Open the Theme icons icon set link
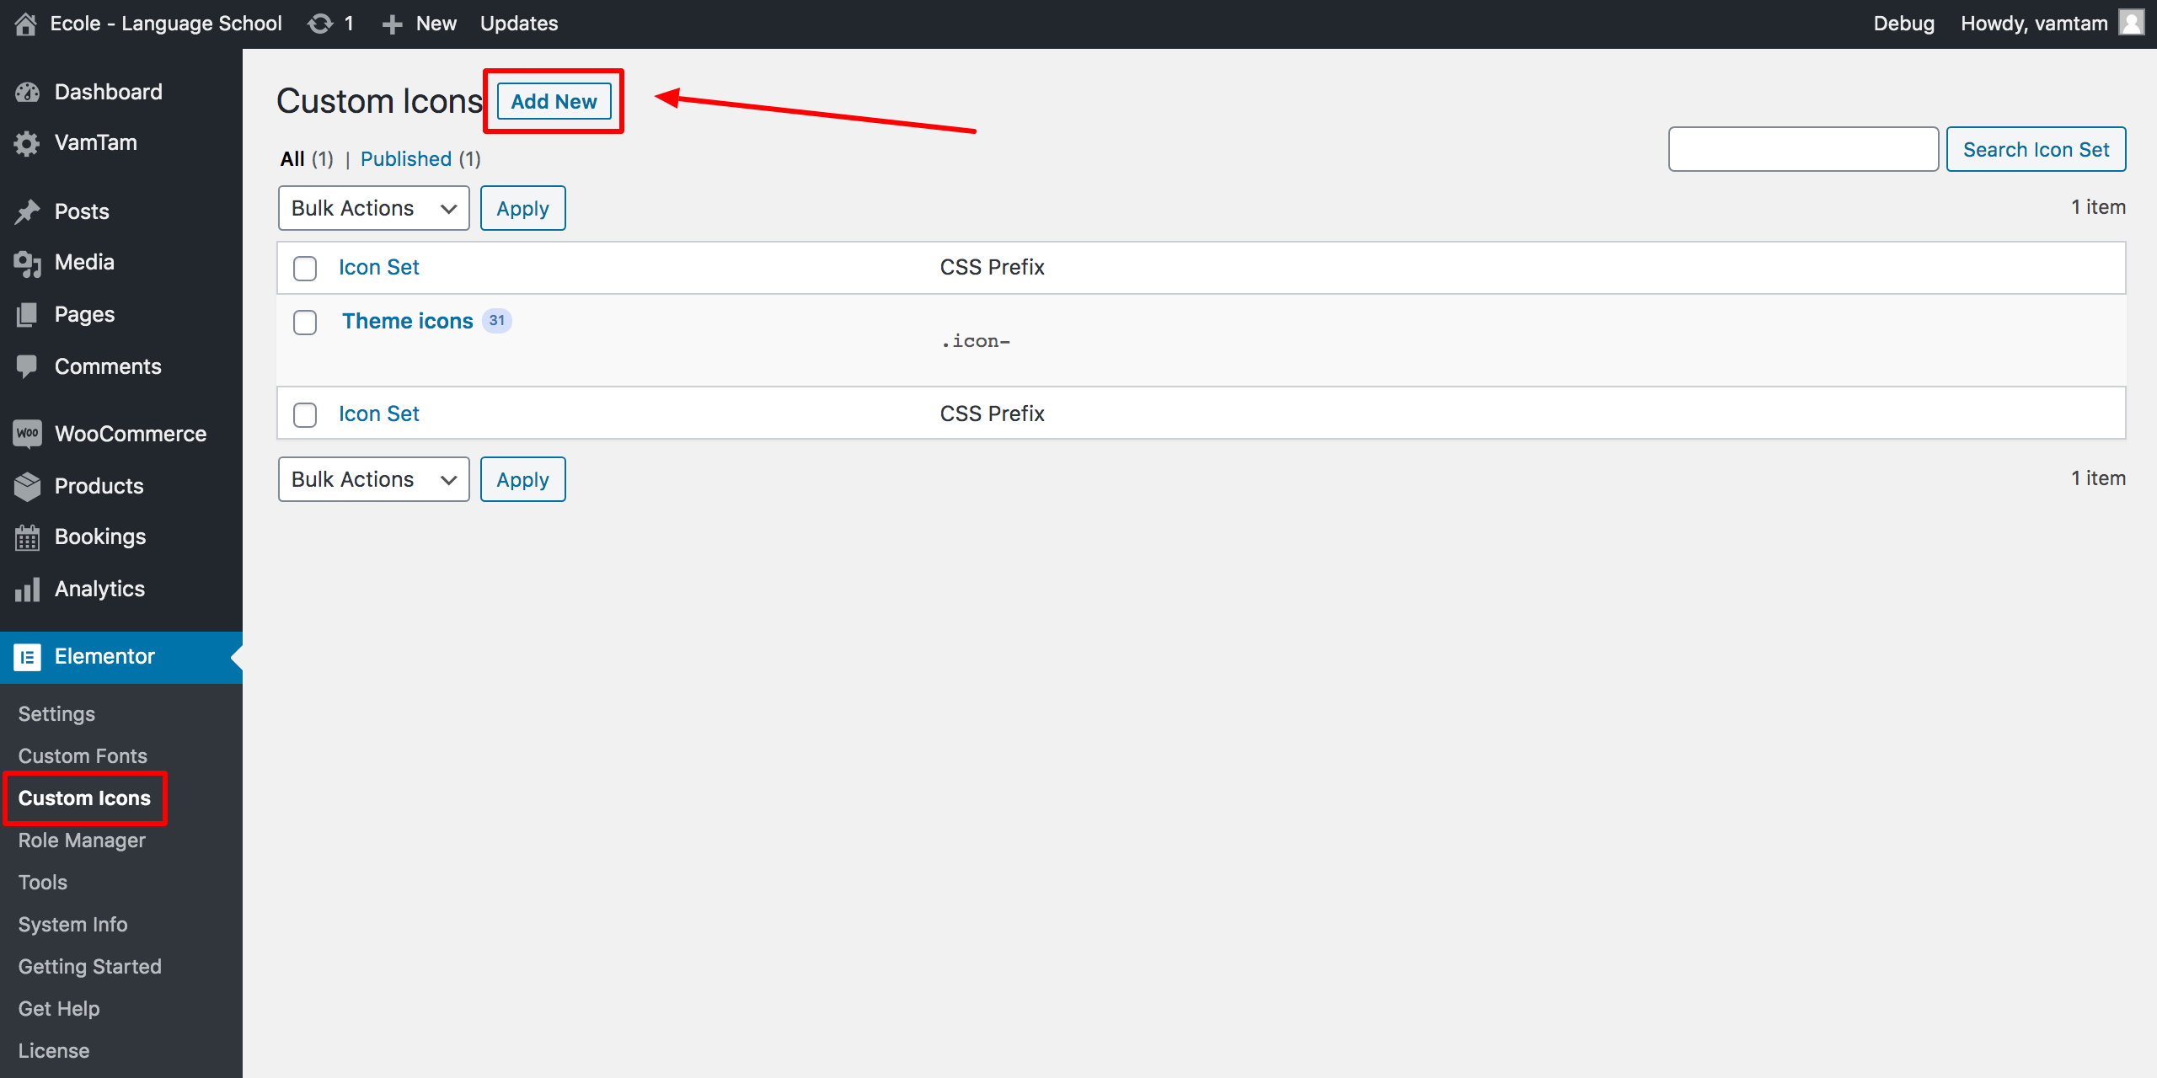The height and width of the screenshot is (1078, 2157). click(407, 321)
